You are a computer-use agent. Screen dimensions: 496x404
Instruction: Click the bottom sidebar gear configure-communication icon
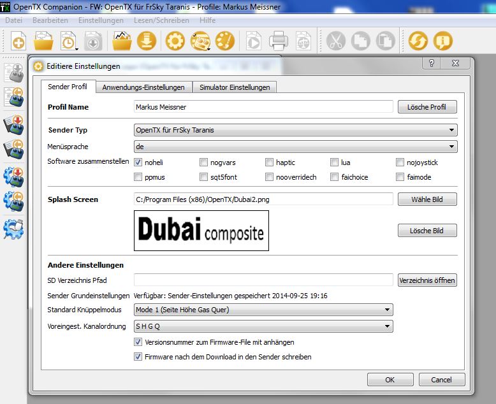(13, 229)
